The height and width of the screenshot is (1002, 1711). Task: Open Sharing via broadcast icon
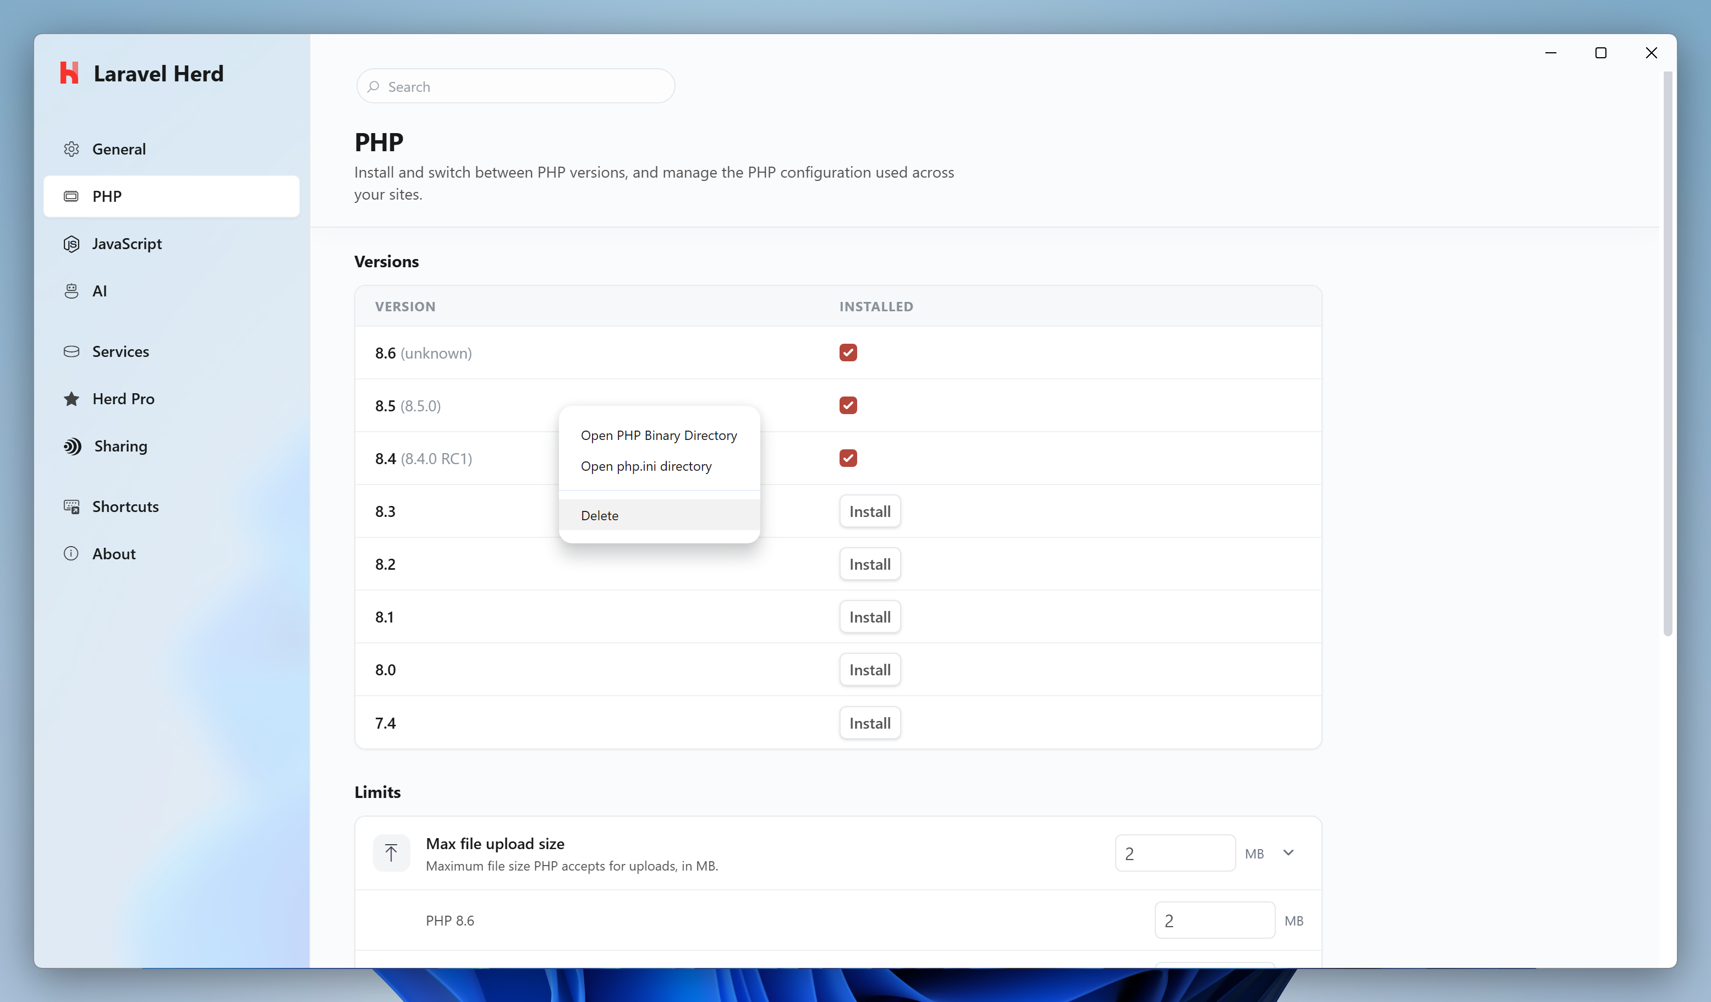[x=72, y=446]
